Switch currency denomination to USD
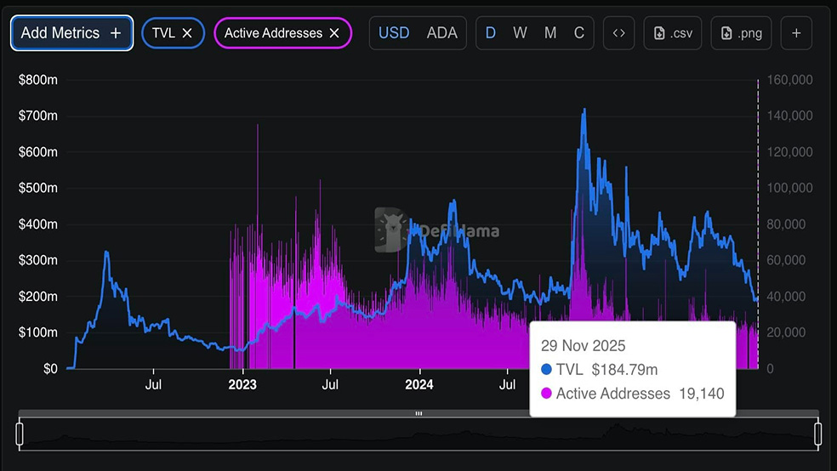 (x=394, y=33)
